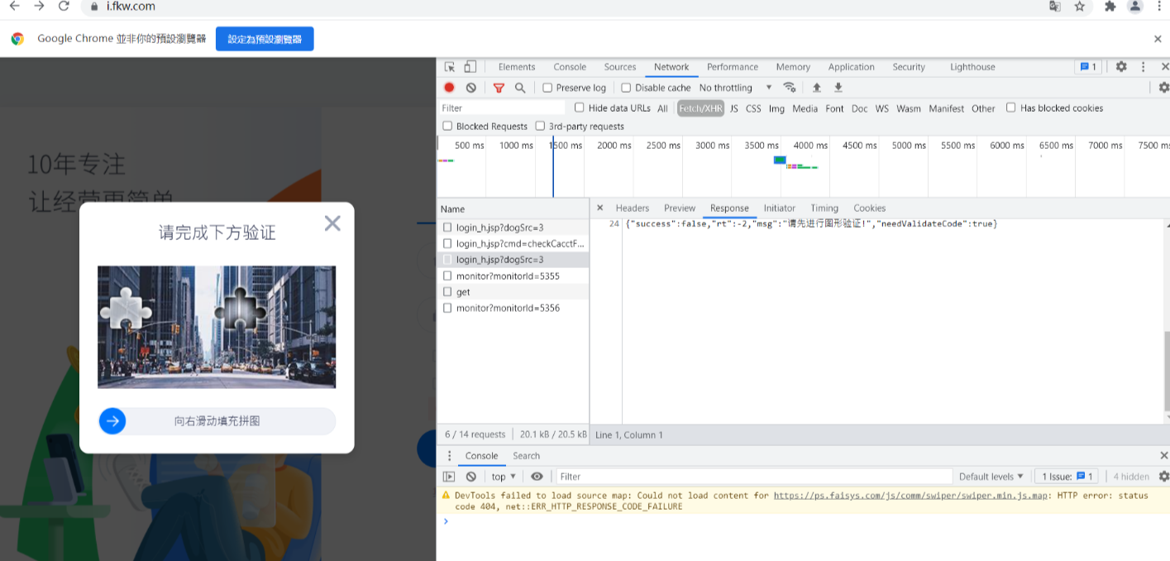Show live expression eye icon in console
Viewport: 1170px width, 561px height.
point(537,477)
